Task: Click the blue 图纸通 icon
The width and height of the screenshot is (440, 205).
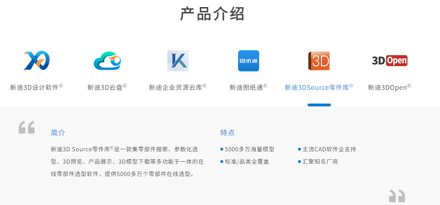Action: (x=248, y=61)
